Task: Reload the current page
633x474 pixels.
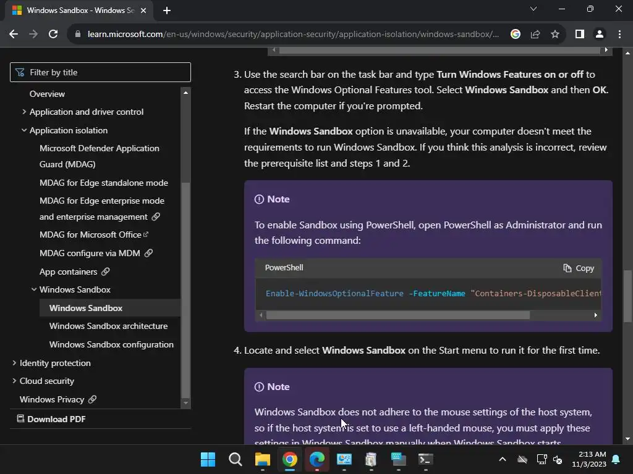Action: (x=53, y=35)
